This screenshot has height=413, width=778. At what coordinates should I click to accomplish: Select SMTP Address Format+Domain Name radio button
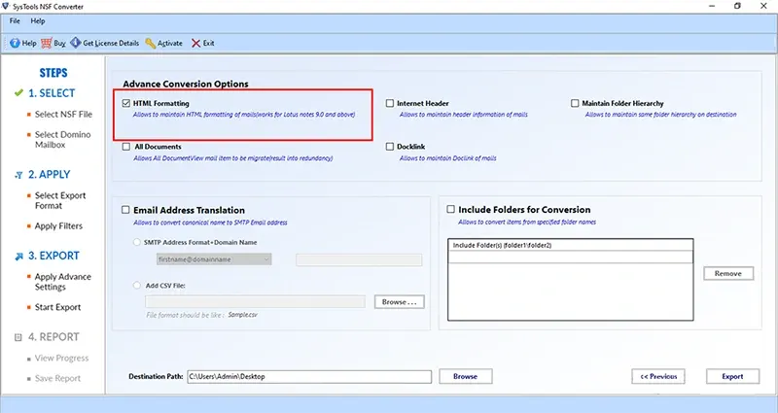(136, 242)
